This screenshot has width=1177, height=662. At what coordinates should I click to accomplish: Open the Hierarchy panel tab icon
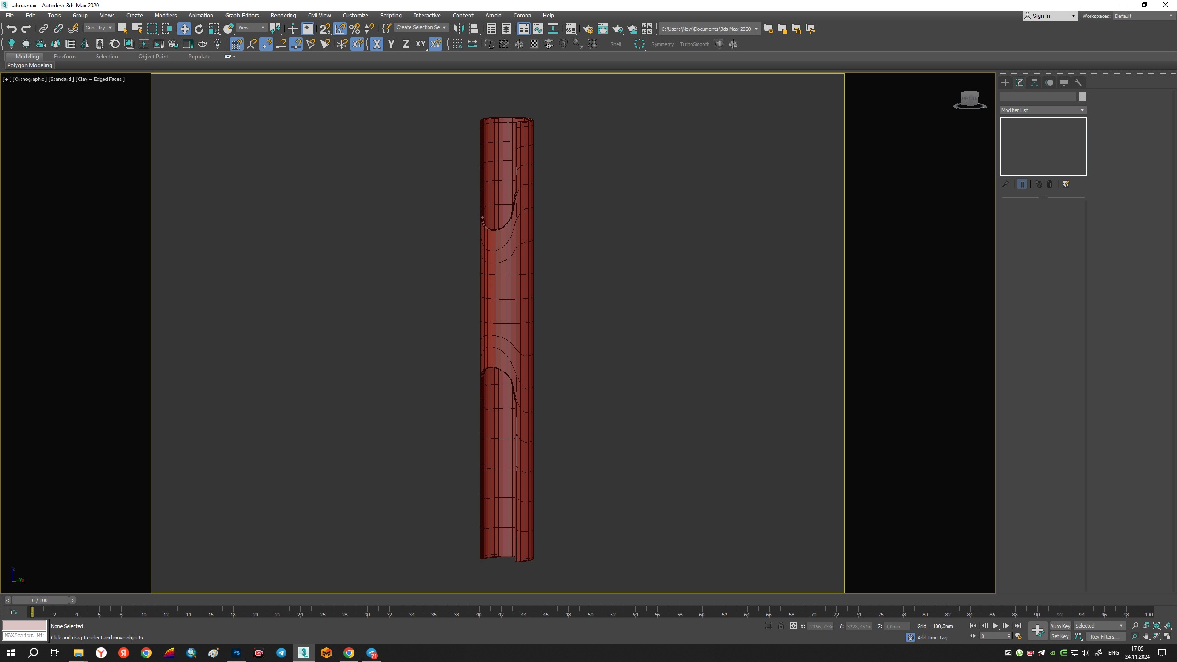pos(1034,83)
